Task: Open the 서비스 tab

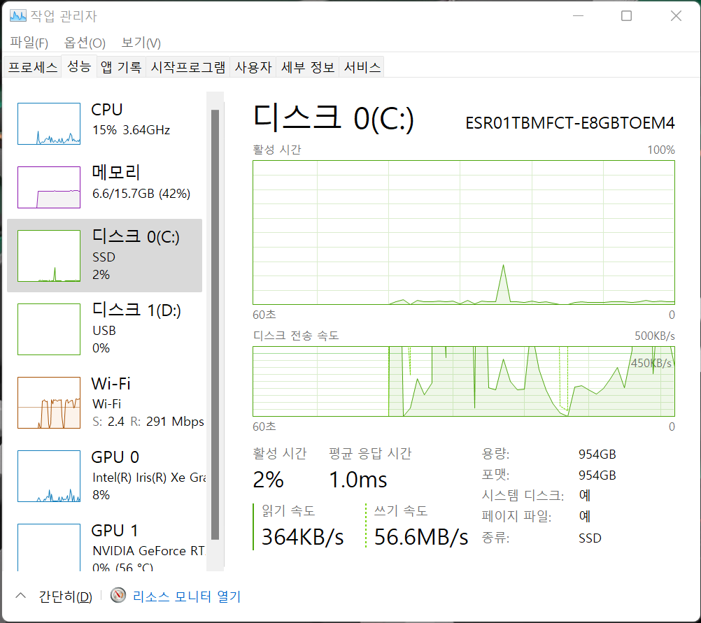Action: pyautogui.click(x=362, y=67)
